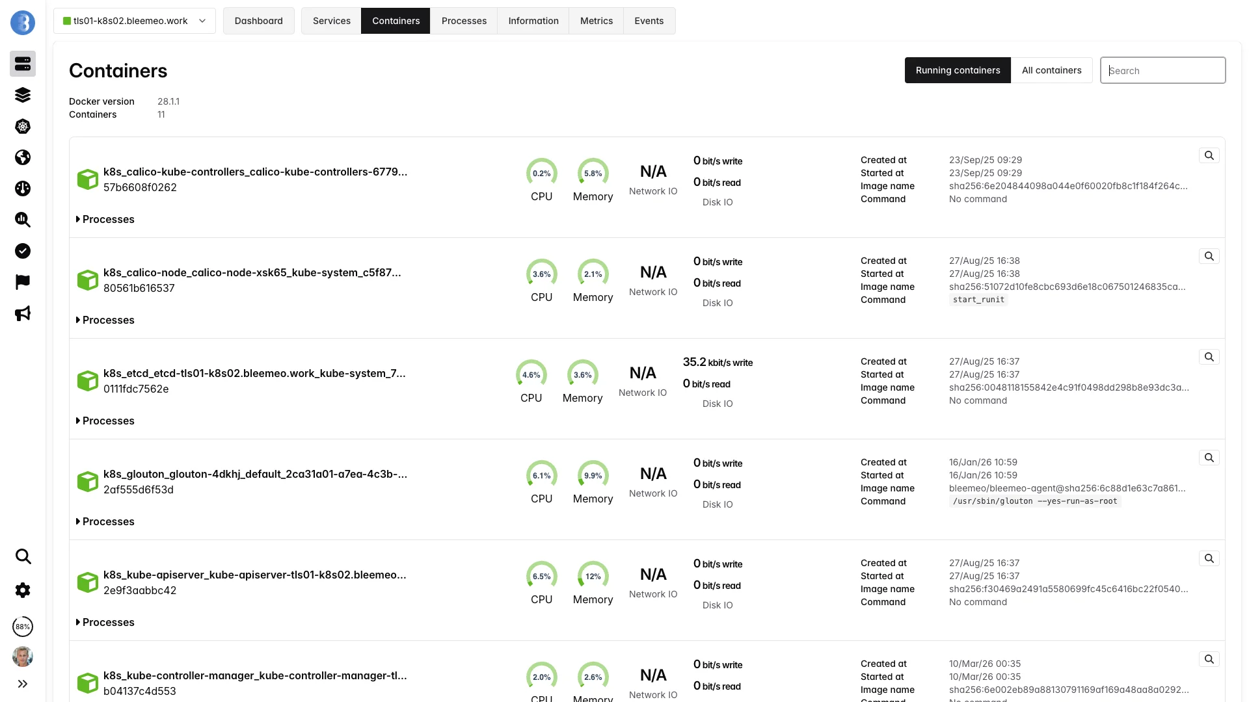
Task: Select the servers icon in the sidebar
Action: point(23,64)
